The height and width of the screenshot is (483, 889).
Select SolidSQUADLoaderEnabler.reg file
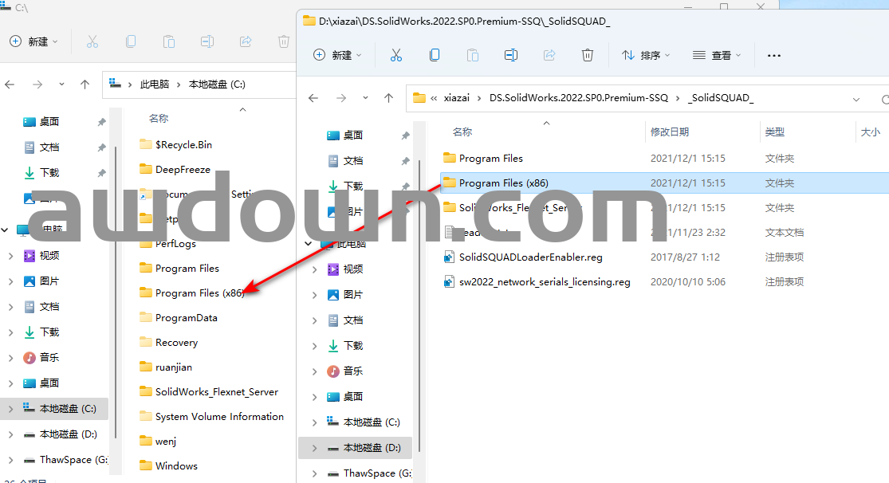pyautogui.click(x=530, y=257)
